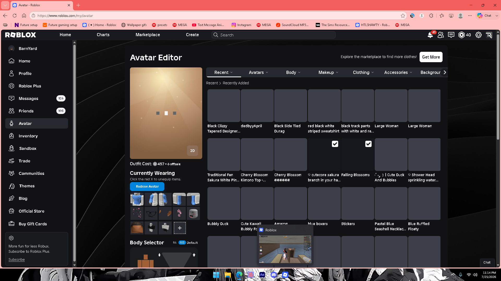Select the black glasses and mustache accessory

(151, 213)
